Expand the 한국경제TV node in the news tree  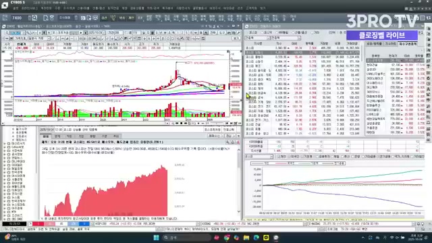pyautogui.click(x=5, y=201)
